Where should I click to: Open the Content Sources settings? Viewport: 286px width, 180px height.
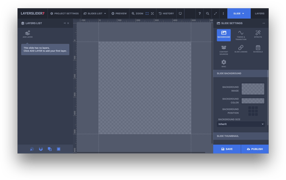click(223, 50)
